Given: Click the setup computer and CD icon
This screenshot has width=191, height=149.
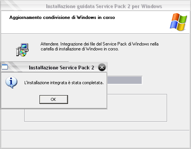Looking at the screenshot, I should pos(22,50).
